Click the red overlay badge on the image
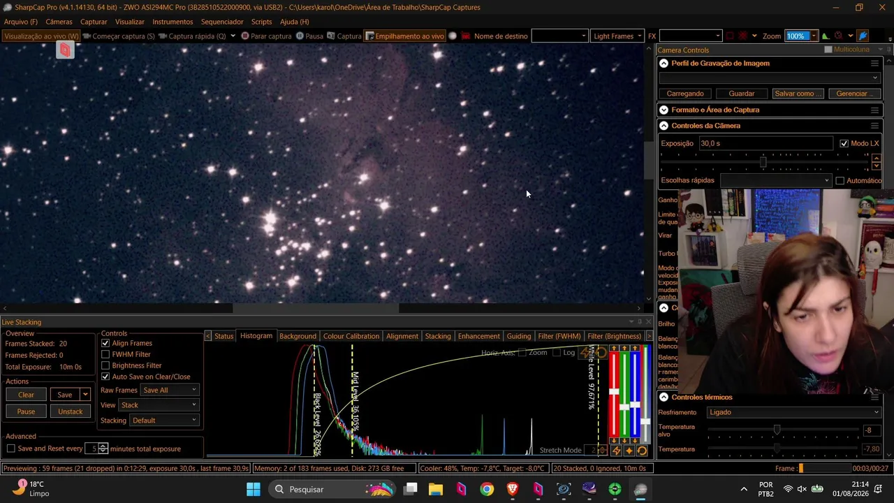Screen dimensions: 894x503 tap(64, 50)
